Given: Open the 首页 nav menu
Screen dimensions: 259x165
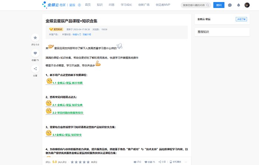Looking at the screenshot, I should [88, 5].
